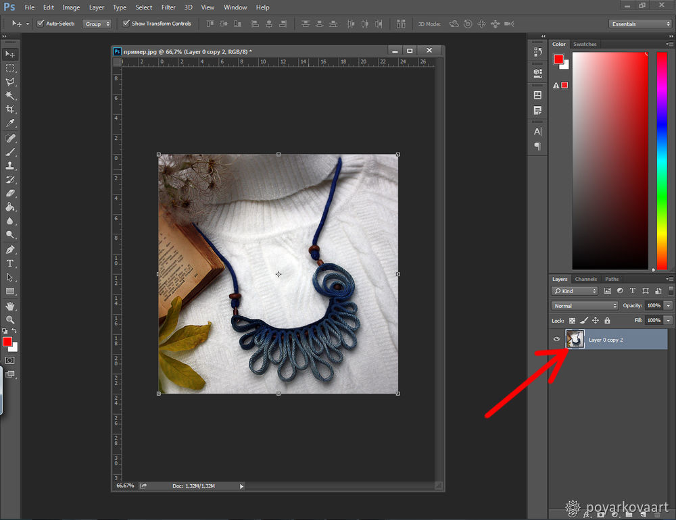Select the Zoom tool
The width and height of the screenshot is (676, 520).
pyautogui.click(x=10, y=319)
